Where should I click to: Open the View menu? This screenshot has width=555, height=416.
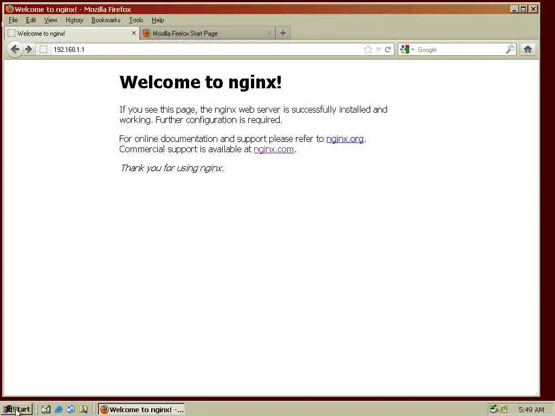coord(50,20)
